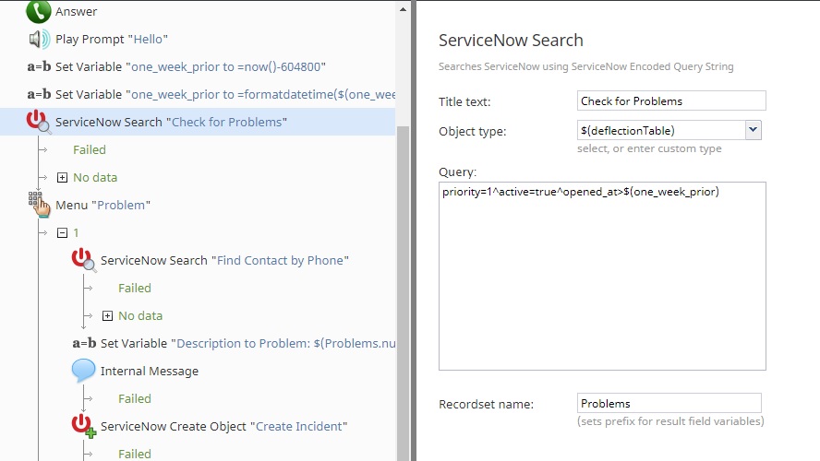Screen dimensions: 820x461
Task: Expand No data under Find Contact by Phone
Action: [x=107, y=316]
